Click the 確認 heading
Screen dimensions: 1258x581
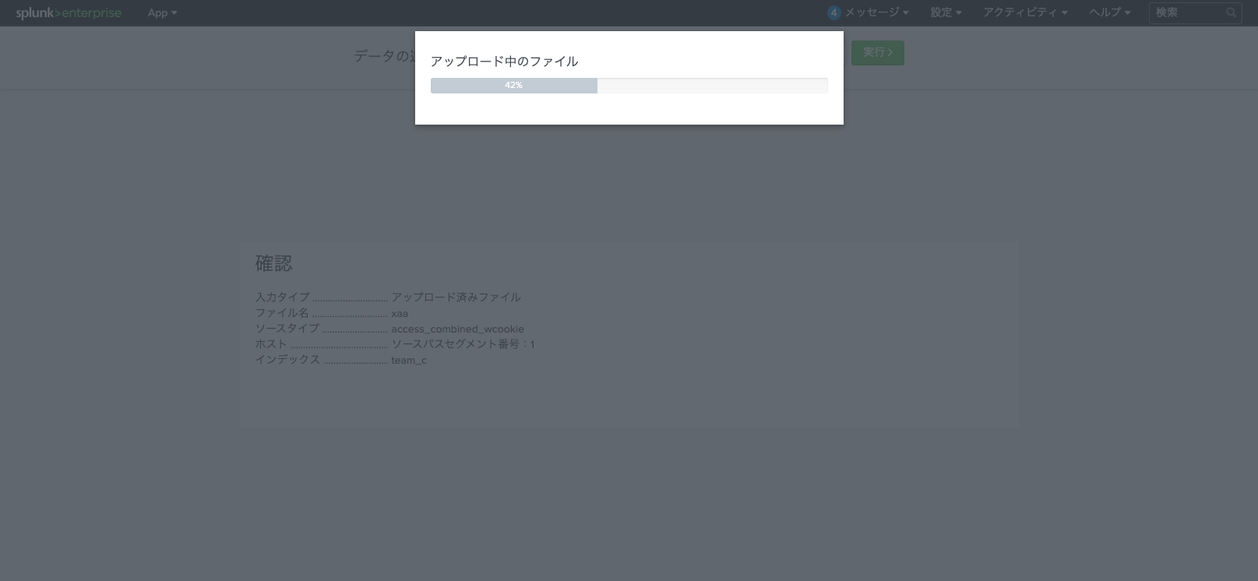tap(274, 263)
